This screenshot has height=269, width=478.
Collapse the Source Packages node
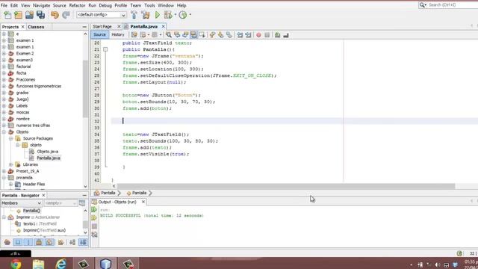(10, 138)
